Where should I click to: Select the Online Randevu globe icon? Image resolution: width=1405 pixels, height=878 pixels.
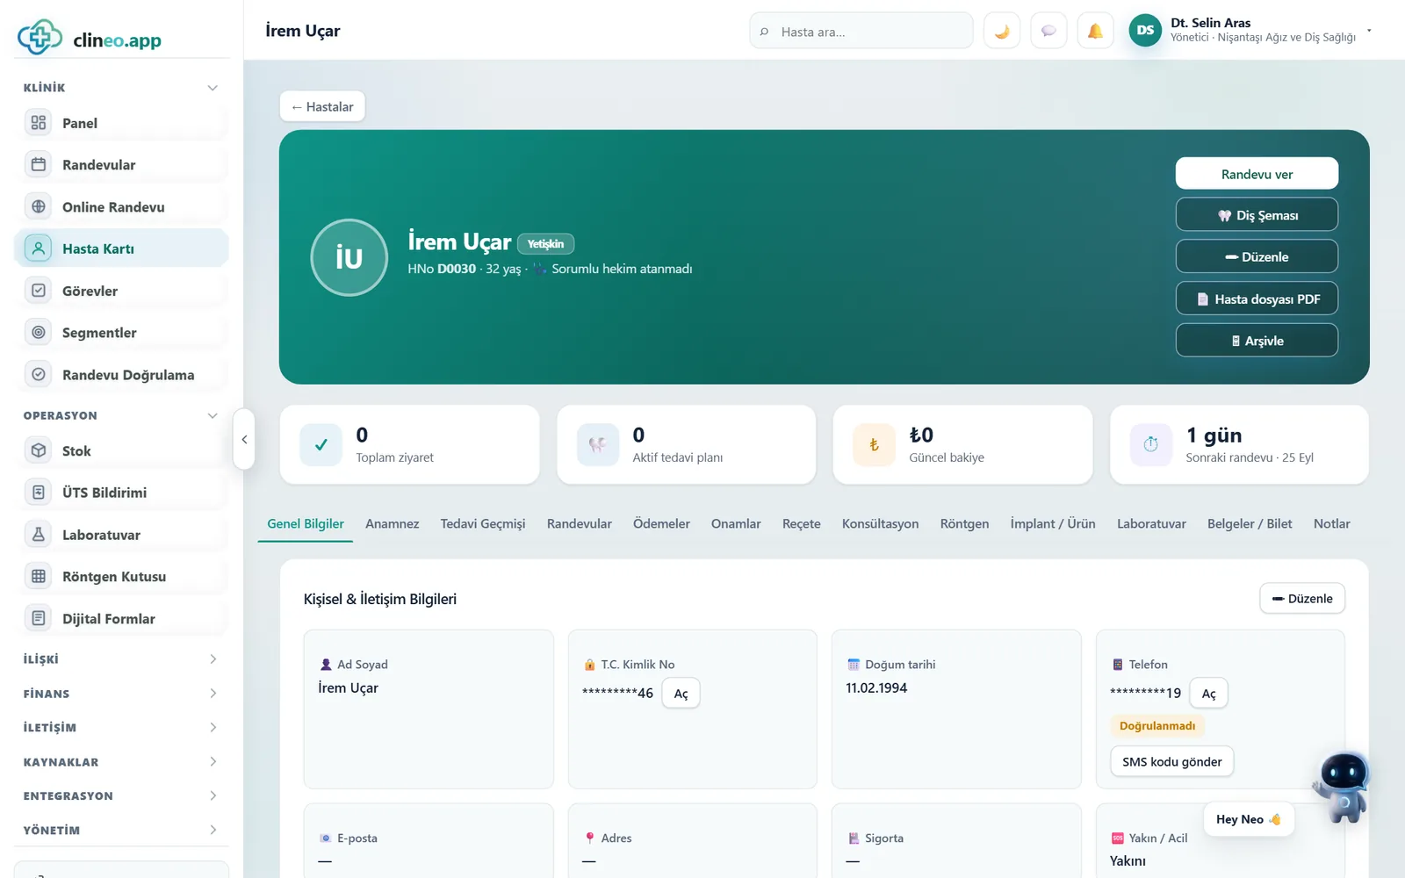(x=39, y=206)
